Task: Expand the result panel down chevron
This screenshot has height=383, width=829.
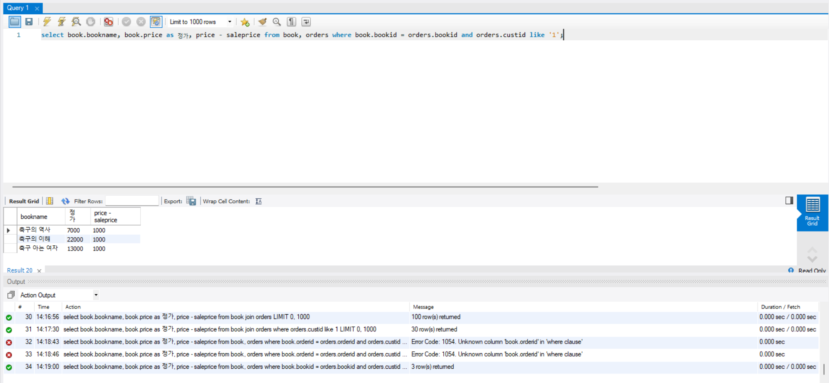Action: (x=812, y=259)
